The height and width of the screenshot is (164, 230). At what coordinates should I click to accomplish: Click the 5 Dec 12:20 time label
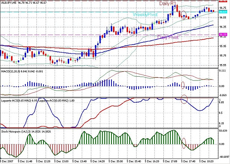click(43, 161)
